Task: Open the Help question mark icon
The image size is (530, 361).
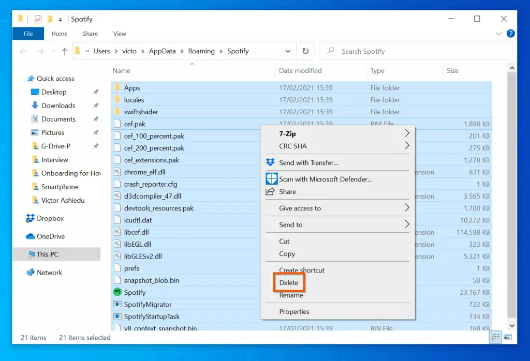Action: (x=510, y=34)
